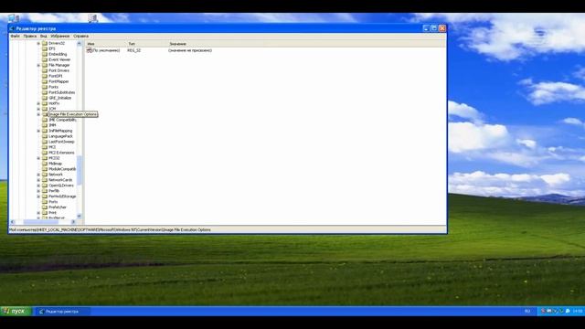Screen dimensions: 585x329
Task: Click the Ports folder icon
Action: coord(45,202)
